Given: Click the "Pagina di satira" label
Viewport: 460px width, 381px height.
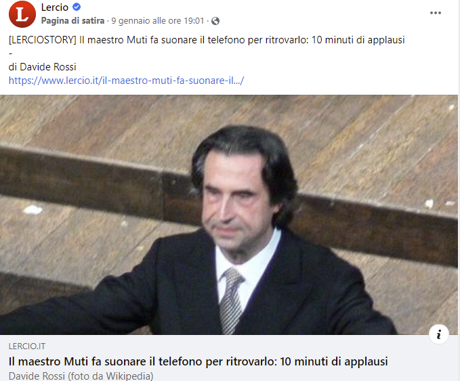Looking at the screenshot, I should (72, 21).
